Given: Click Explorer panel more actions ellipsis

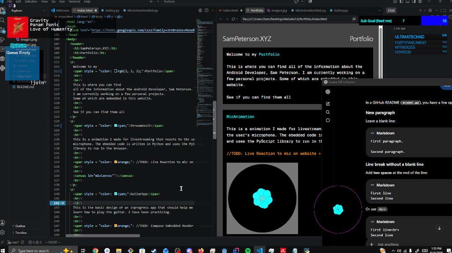Looking at the screenshot, I should pyautogui.click(x=44, y=10).
